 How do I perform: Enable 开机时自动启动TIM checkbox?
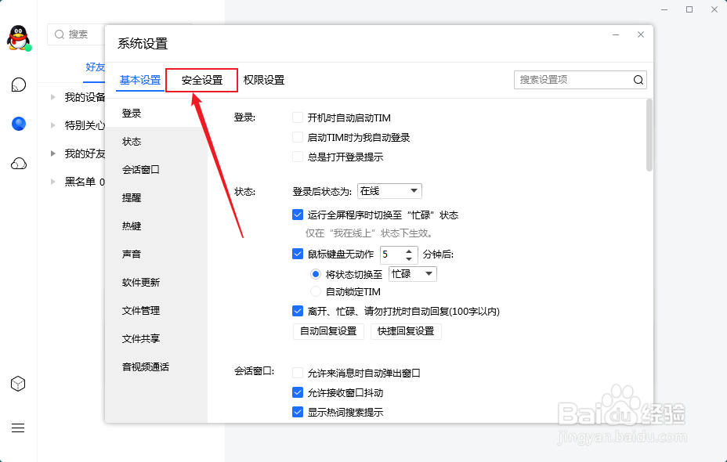coord(298,117)
